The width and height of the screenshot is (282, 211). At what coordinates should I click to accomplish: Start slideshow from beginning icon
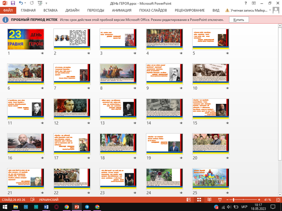click(x=40, y=3)
